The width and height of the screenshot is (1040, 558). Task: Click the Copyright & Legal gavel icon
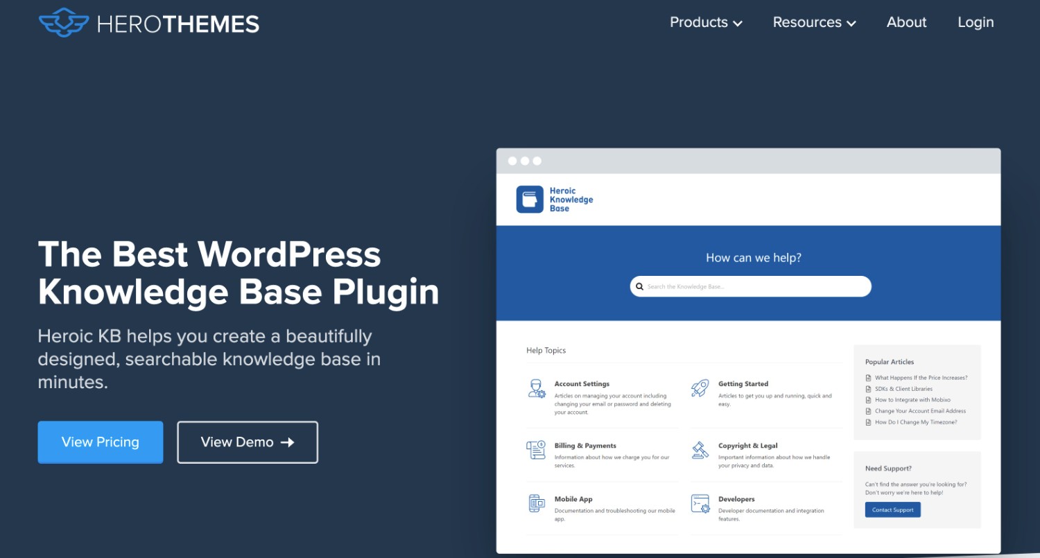700,451
